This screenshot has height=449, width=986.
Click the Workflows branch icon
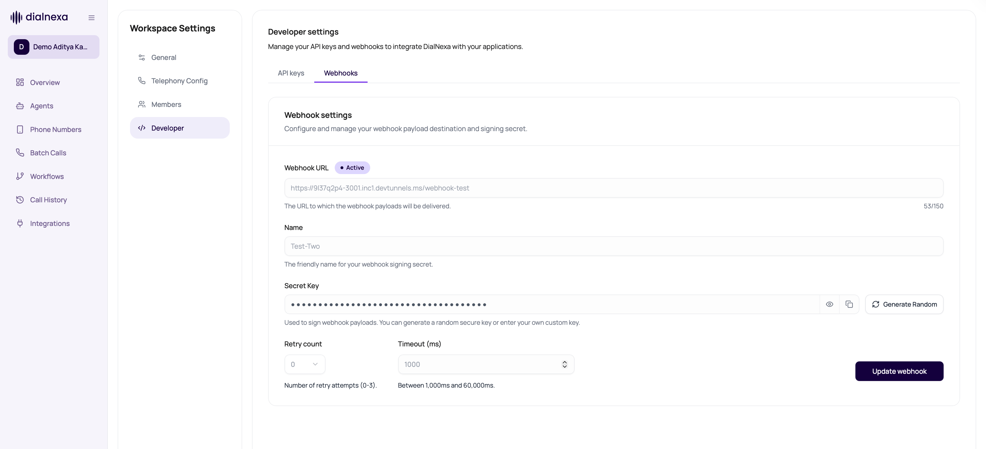point(20,176)
